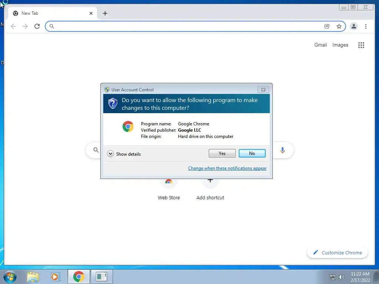Open a new tab with the plus button
379x284 pixels.
click(x=105, y=13)
